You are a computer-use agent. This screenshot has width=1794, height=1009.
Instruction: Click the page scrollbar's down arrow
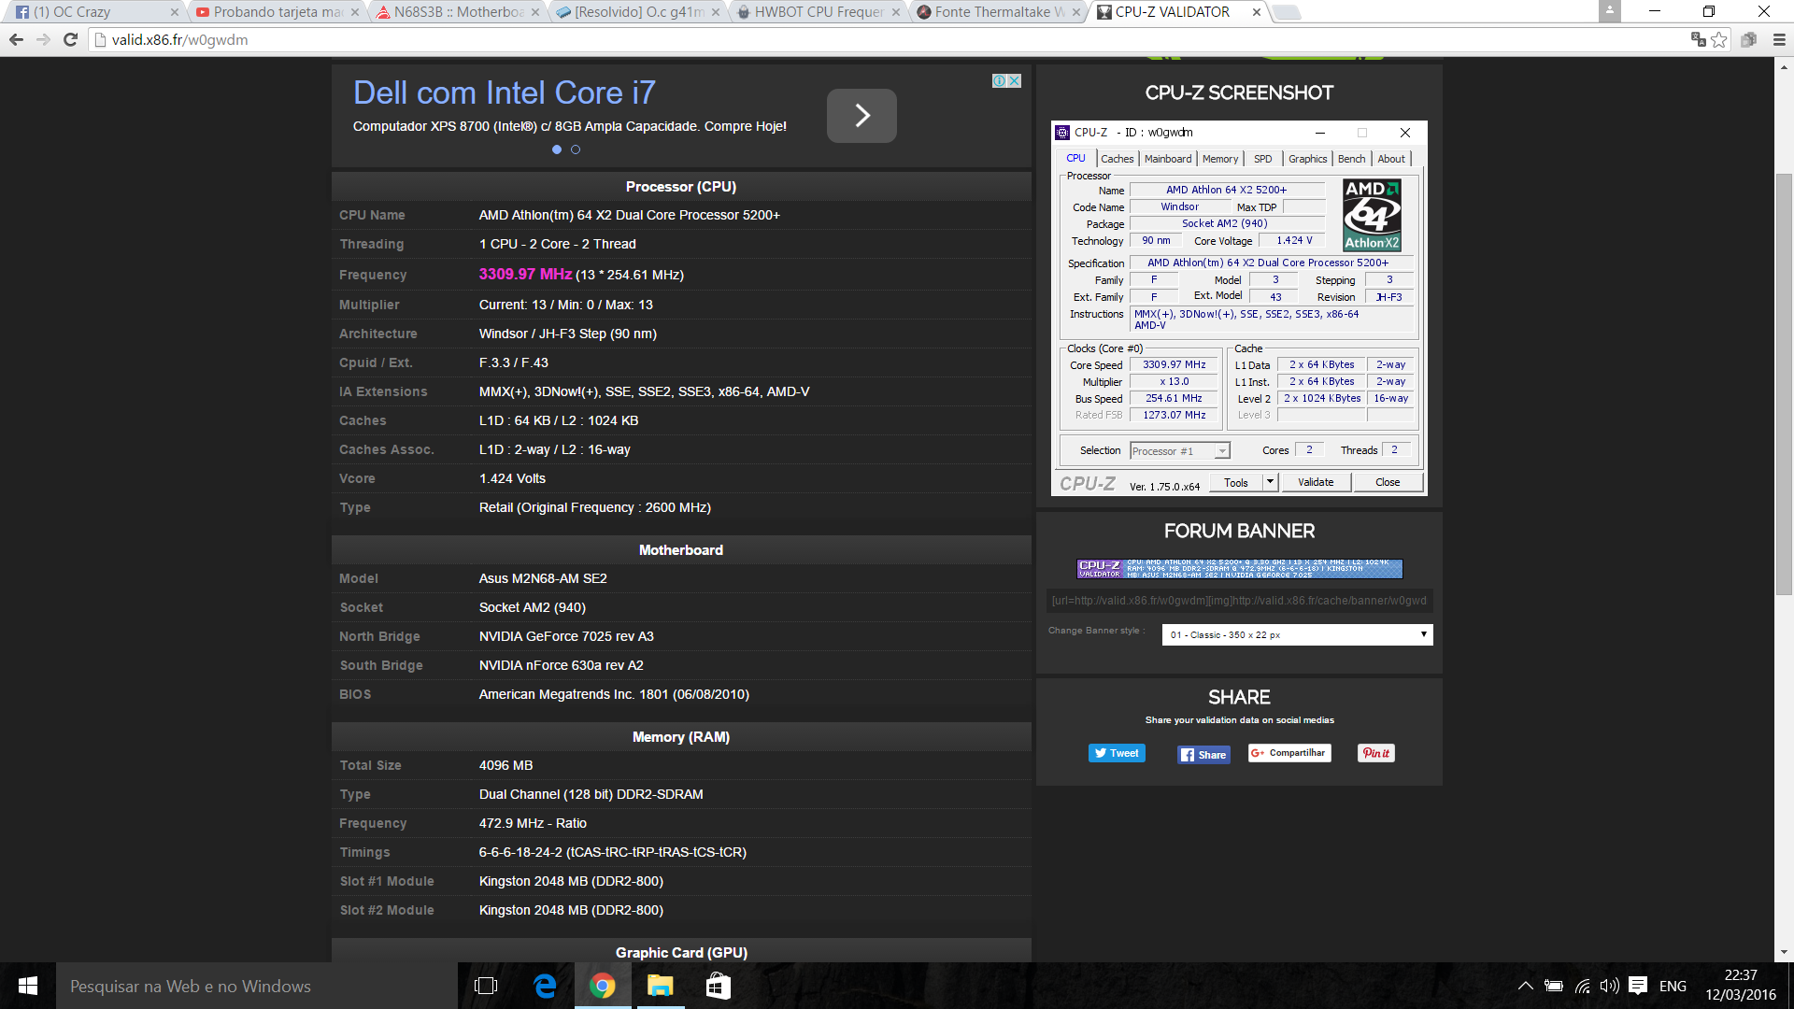pos(1785,952)
